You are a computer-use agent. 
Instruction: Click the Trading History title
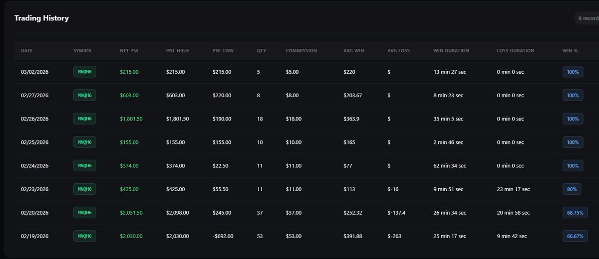[x=41, y=18]
